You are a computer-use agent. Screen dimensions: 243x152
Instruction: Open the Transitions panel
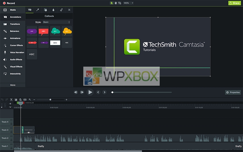tap(13, 24)
